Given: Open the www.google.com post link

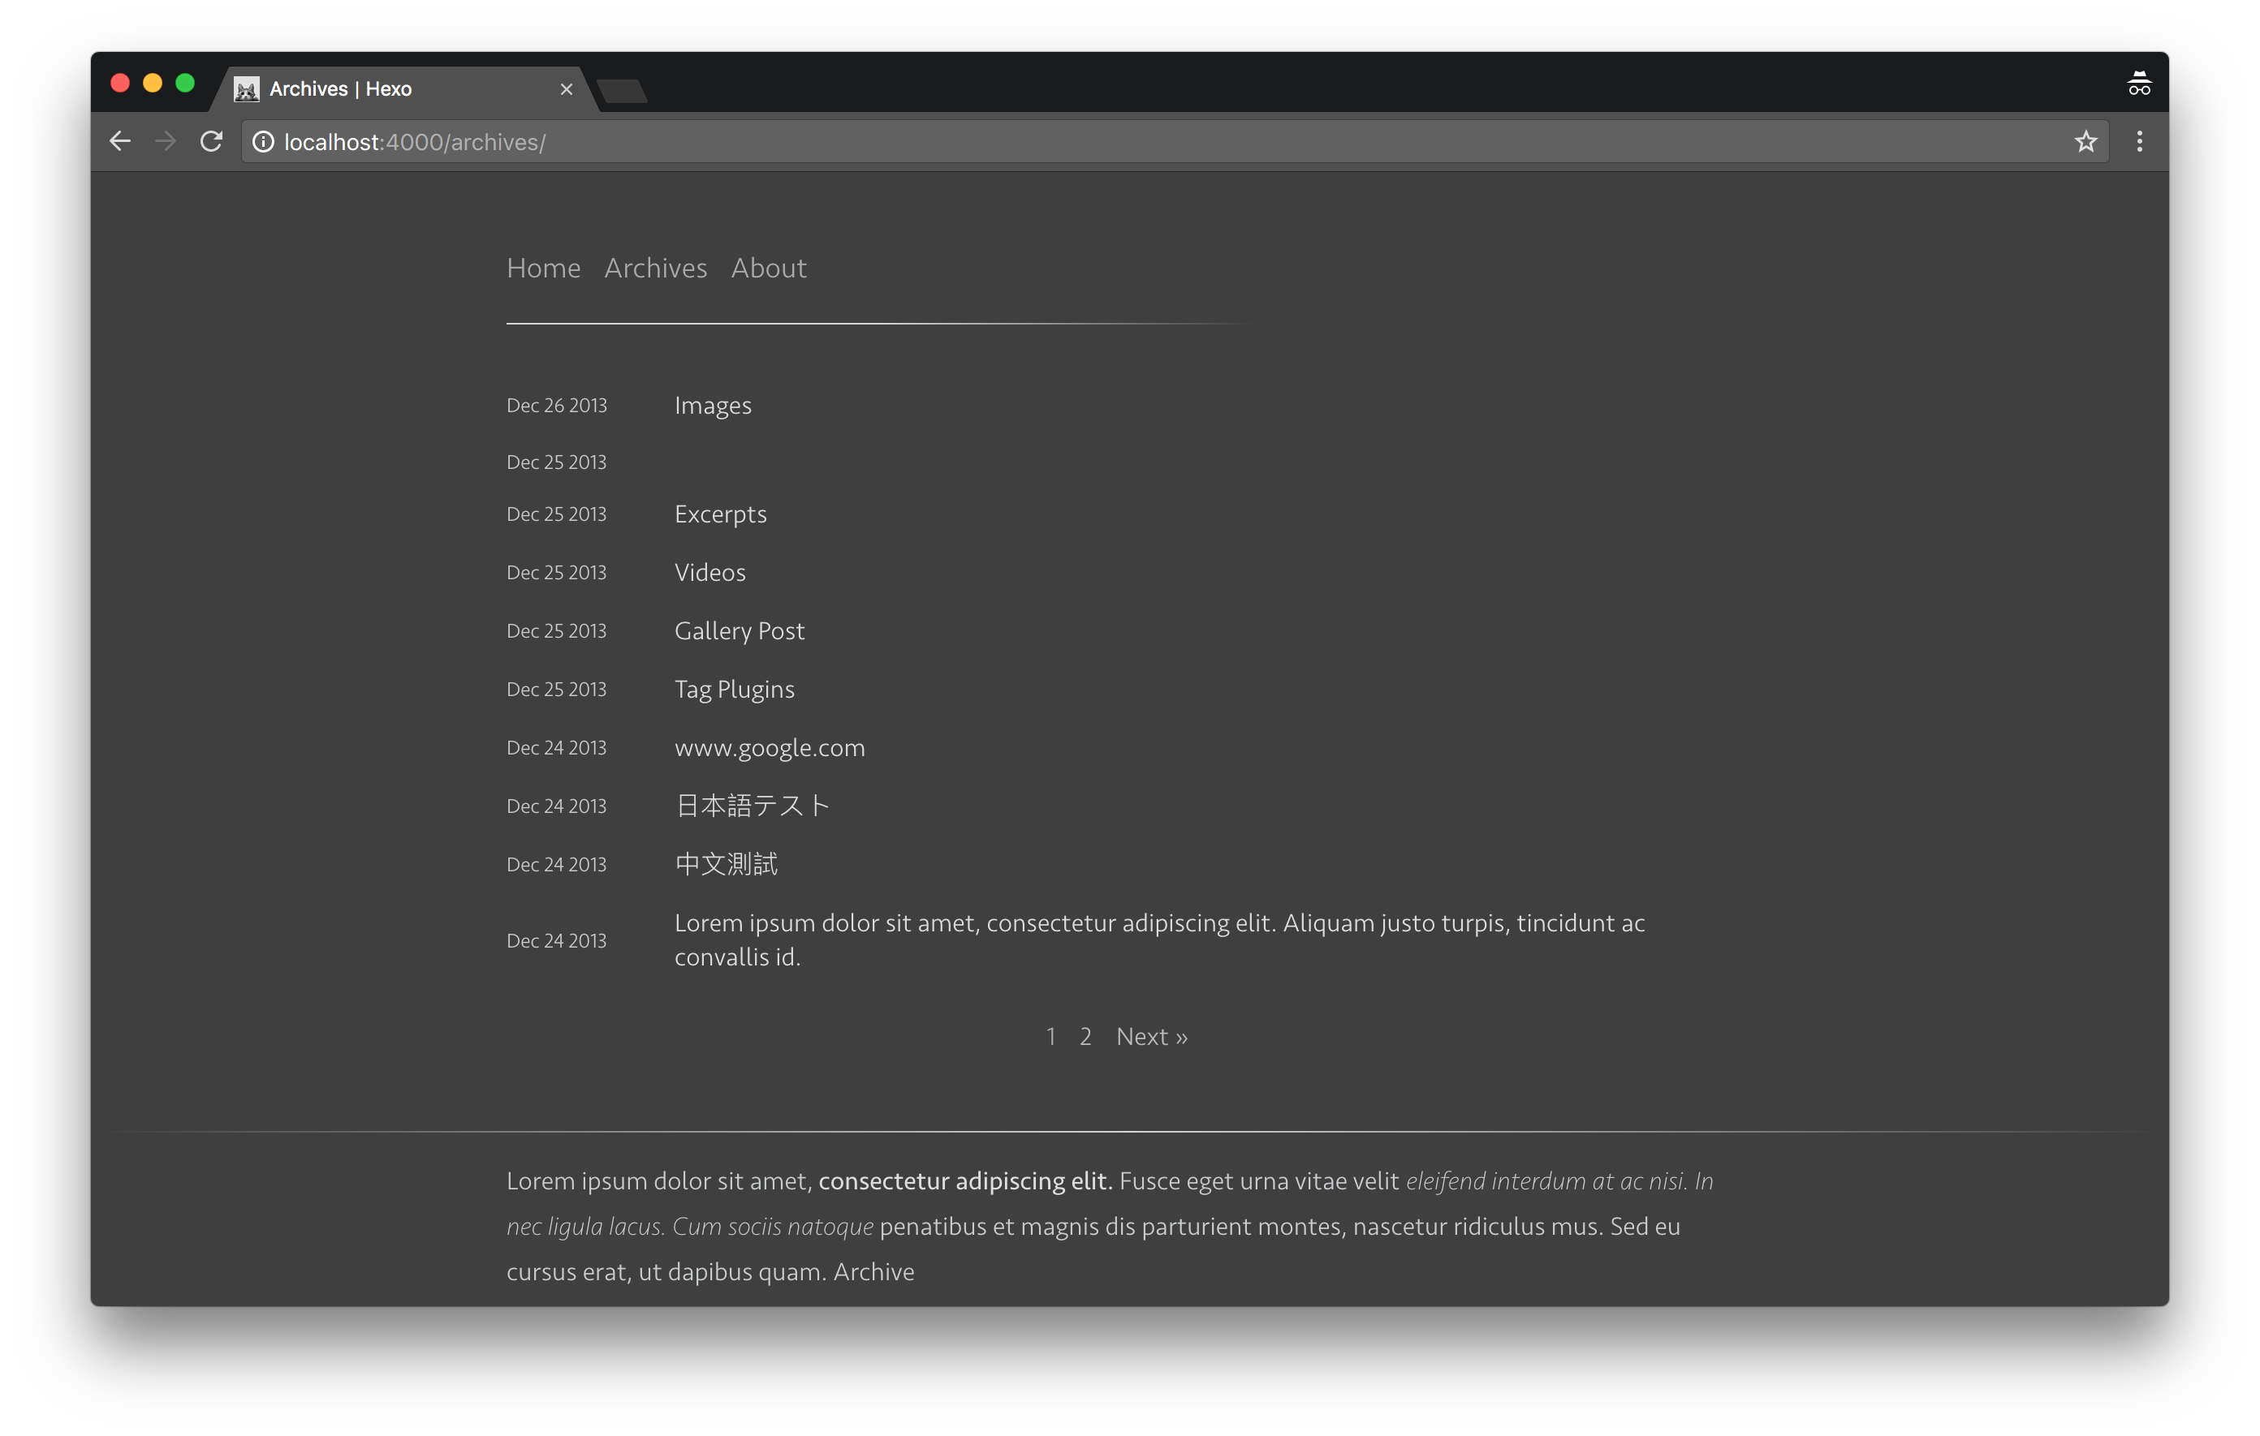Looking at the screenshot, I should (770, 749).
